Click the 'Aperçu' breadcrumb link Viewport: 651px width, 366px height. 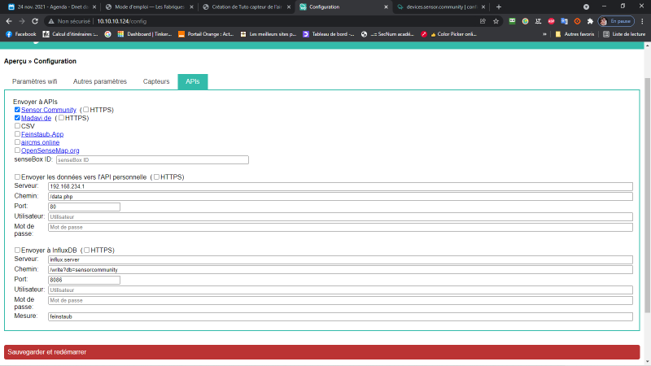[15, 61]
